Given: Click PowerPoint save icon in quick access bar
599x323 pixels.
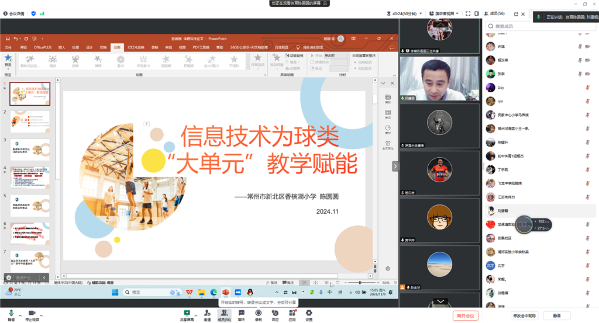Looking at the screenshot, I should coord(8,39).
